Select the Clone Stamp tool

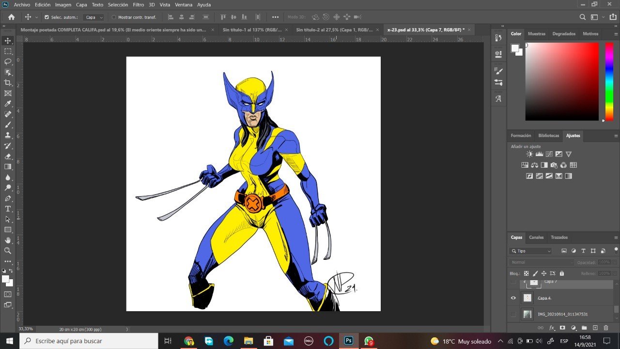8,135
